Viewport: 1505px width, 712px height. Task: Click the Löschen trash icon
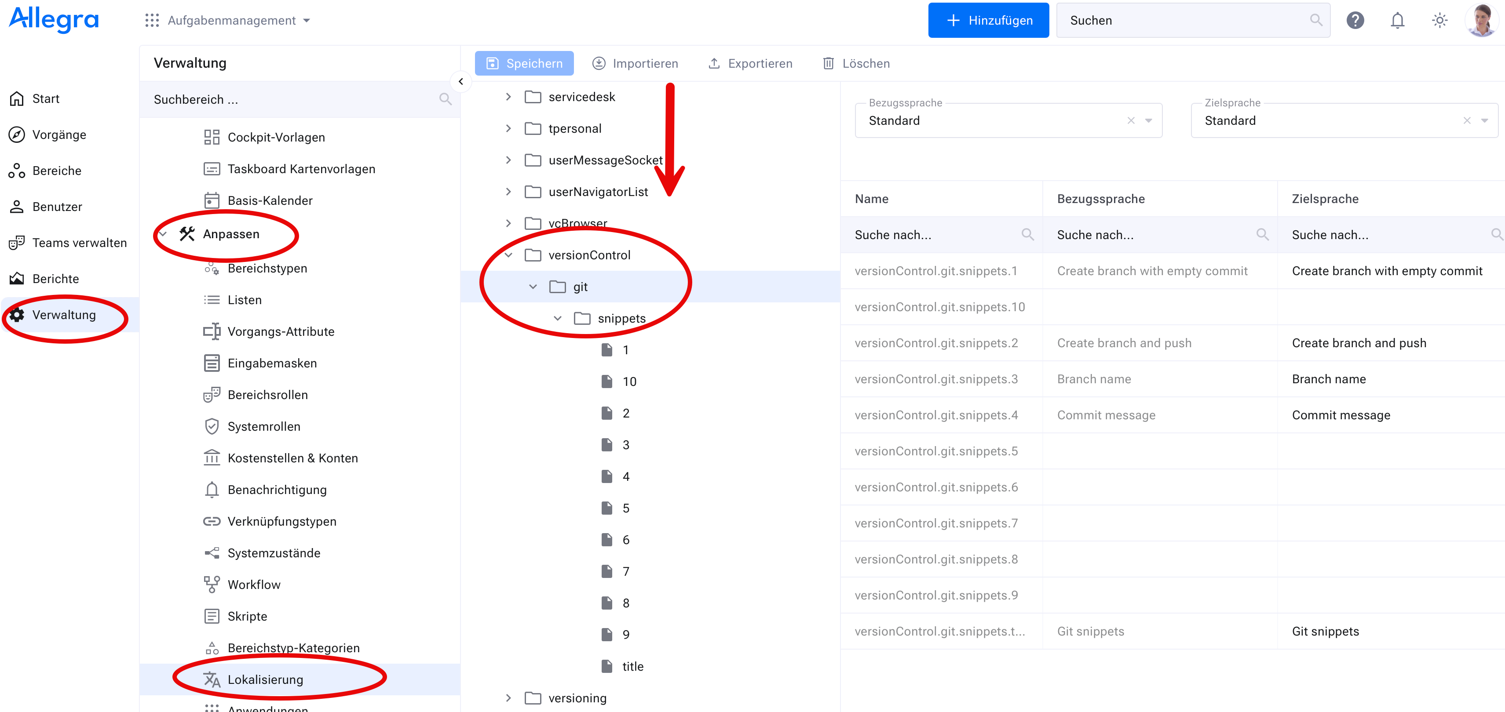[x=829, y=64]
